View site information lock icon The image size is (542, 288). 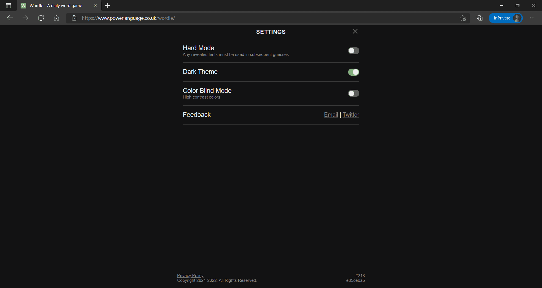tap(74, 18)
